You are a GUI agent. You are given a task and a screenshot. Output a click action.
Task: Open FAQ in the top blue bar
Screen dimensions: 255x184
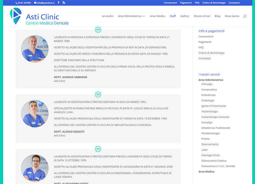(197, 3)
